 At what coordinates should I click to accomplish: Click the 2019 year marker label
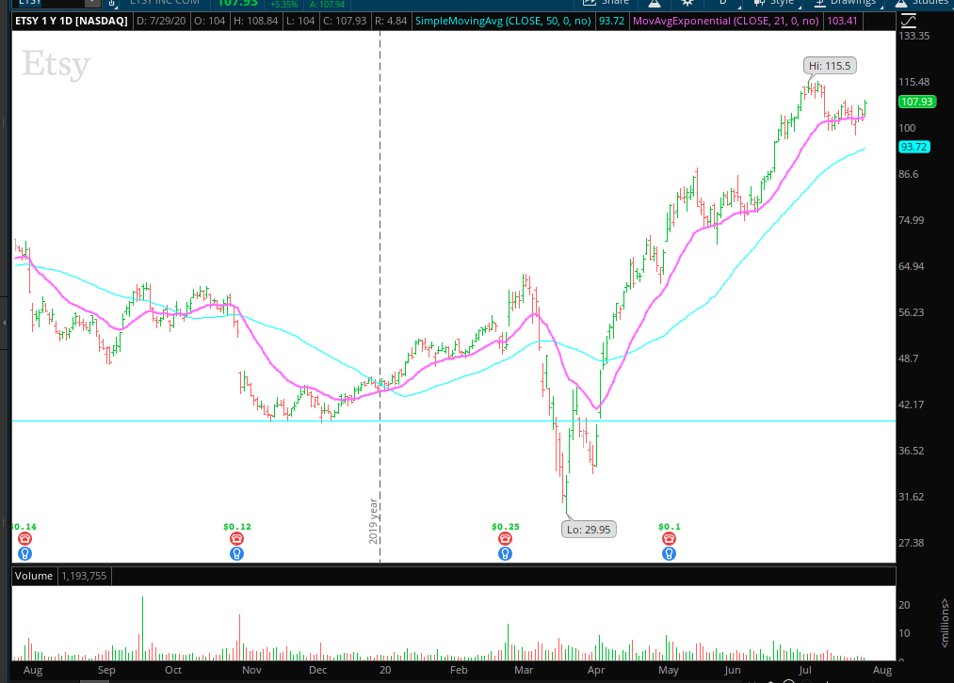373,521
